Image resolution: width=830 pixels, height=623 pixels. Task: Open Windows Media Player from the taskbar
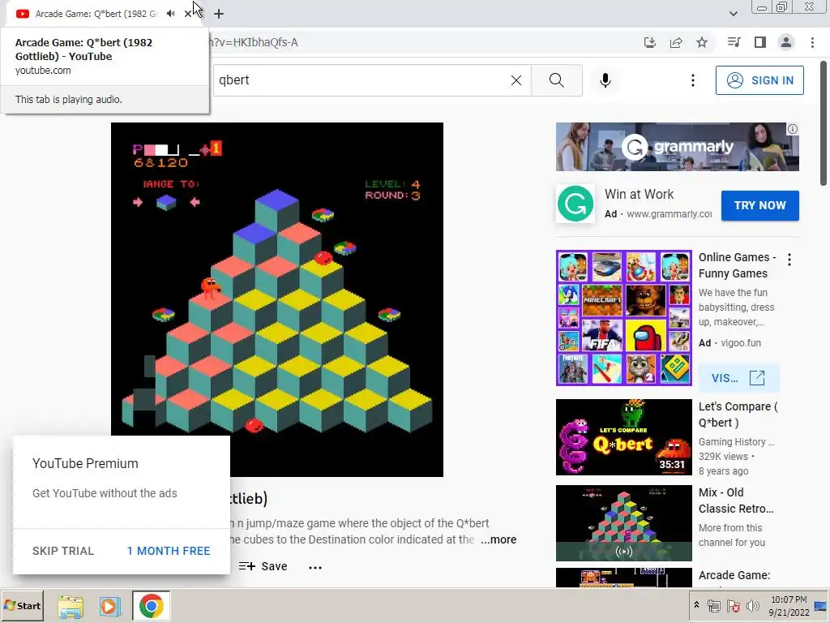[110, 606]
